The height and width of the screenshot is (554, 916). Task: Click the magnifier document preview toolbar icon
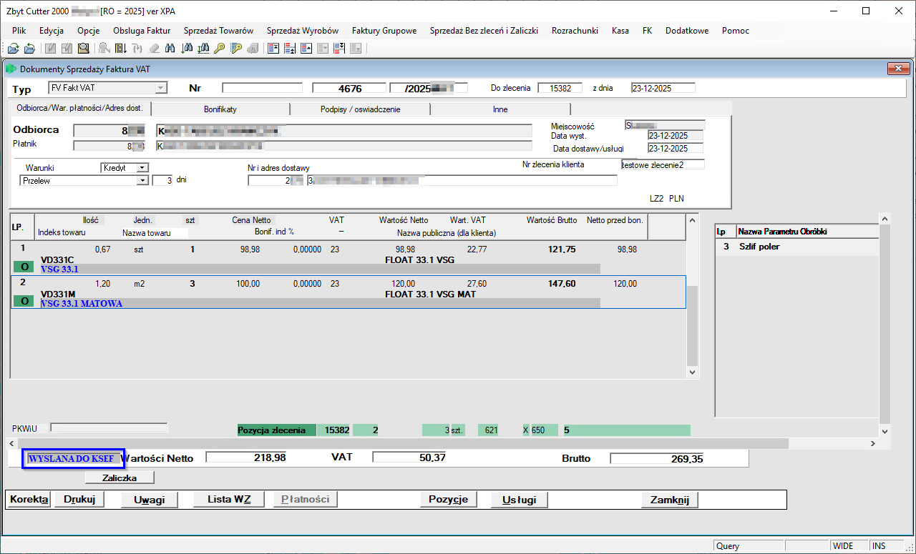coord(84,49)
